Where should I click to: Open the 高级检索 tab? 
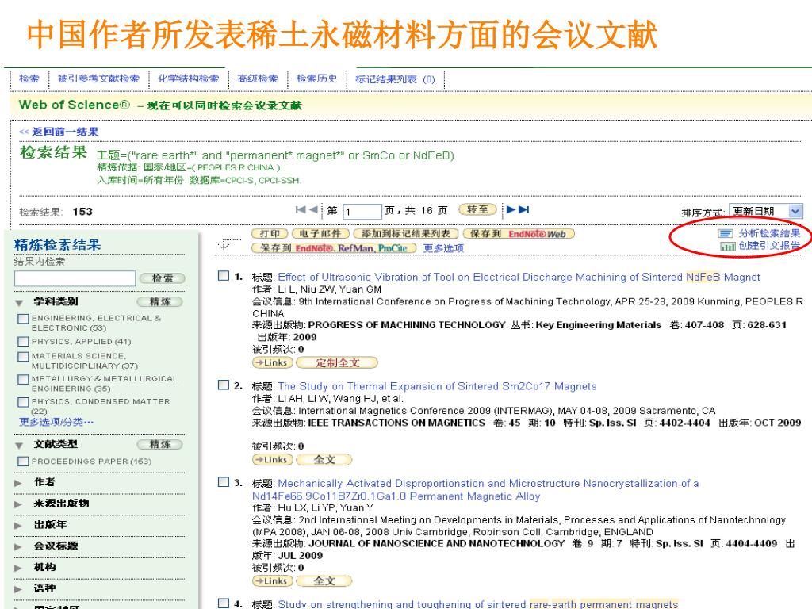click(x=258, y=79)
